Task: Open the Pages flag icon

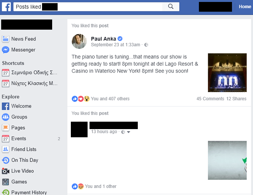Action: tap(5, 128)
